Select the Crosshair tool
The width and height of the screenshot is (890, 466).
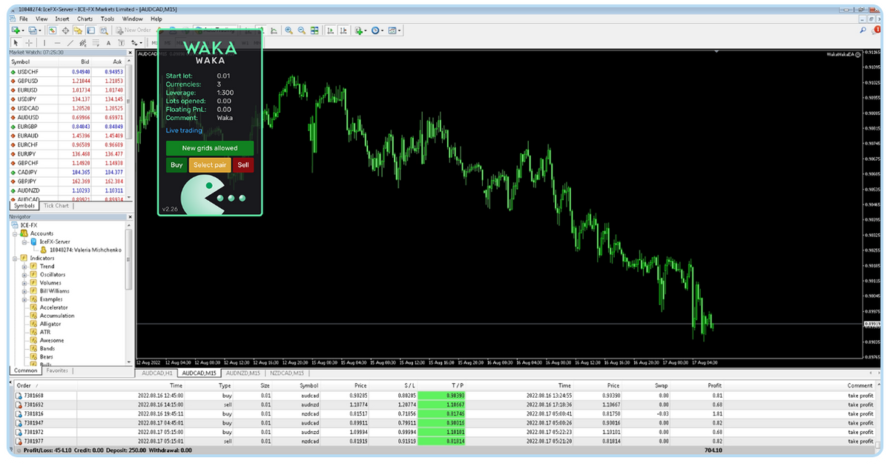click(x=27, y=42)
